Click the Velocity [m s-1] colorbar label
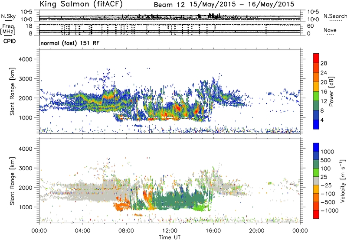 pos(343,180)
